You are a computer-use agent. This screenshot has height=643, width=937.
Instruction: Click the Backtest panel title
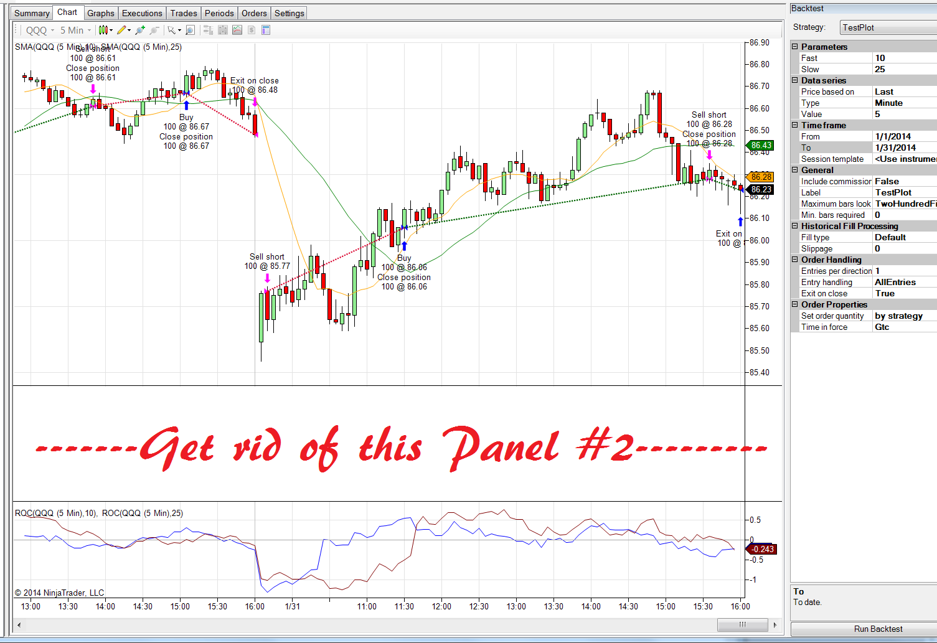[x=807, y=8]
